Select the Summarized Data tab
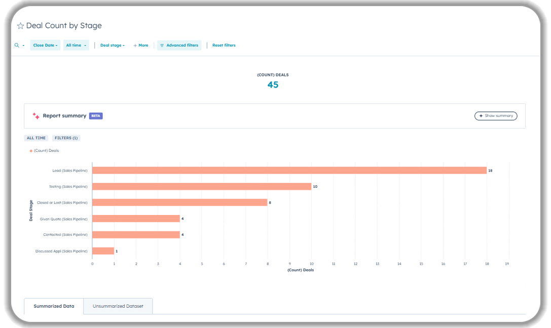Viewport: 551px width, 328px height. 54,306
